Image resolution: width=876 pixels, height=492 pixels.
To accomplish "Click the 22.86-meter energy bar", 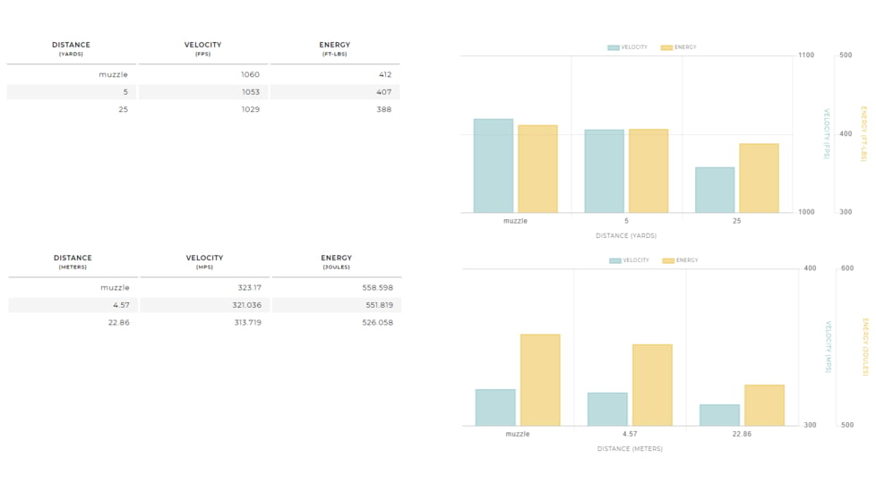I will coord(764,405).
